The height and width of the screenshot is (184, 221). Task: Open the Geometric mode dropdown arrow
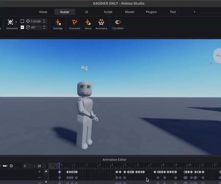click(16, 22)
